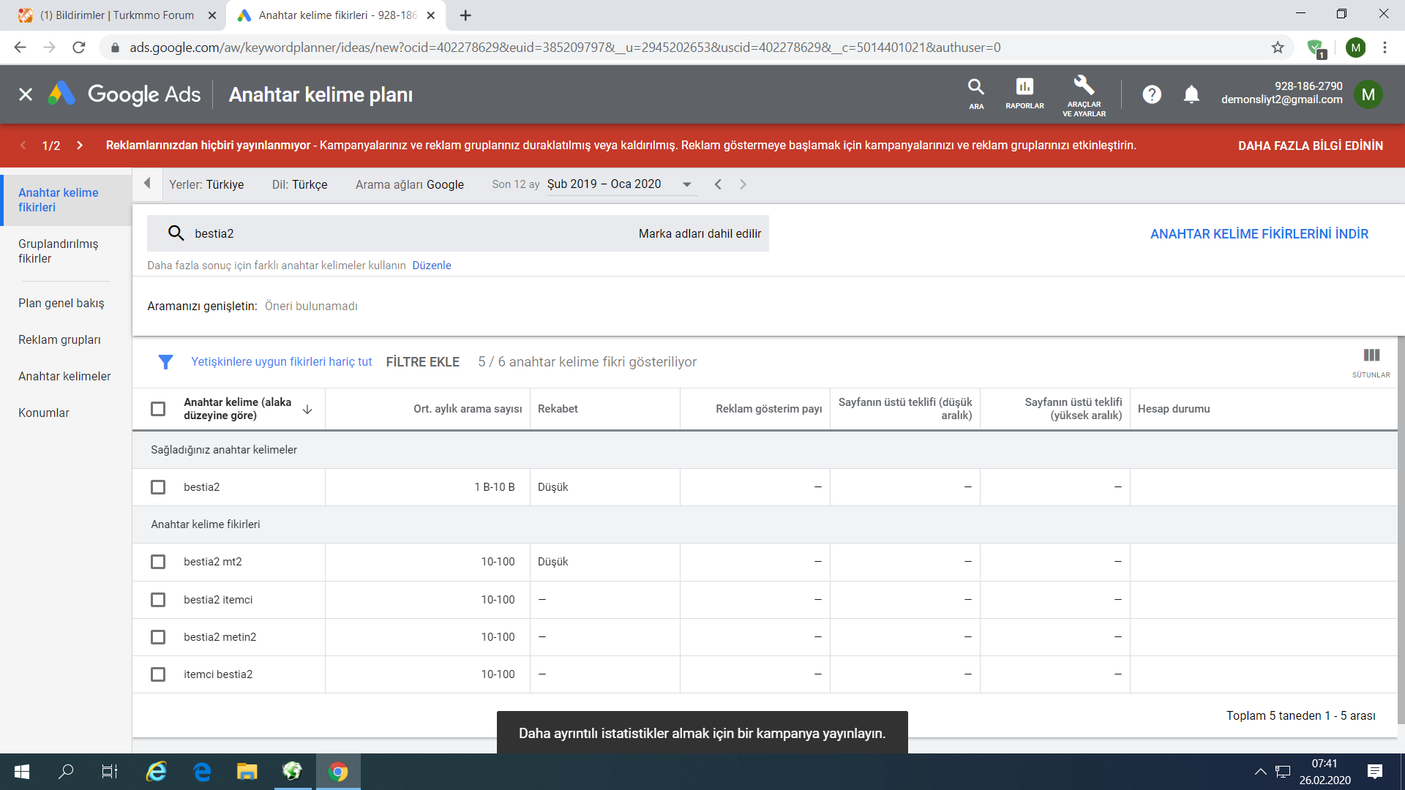
Task: Open Konumlar section
Action: click(x=44, y=413)
